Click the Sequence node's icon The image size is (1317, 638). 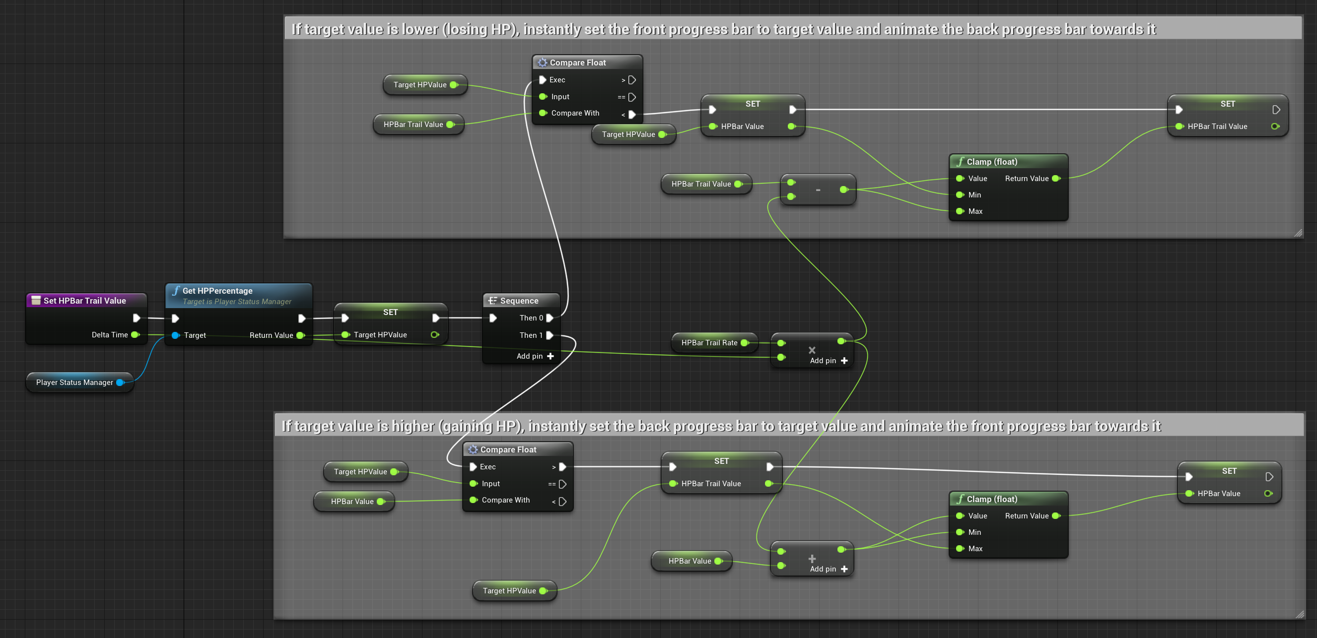pyautogui.click(x=492, y=301)
